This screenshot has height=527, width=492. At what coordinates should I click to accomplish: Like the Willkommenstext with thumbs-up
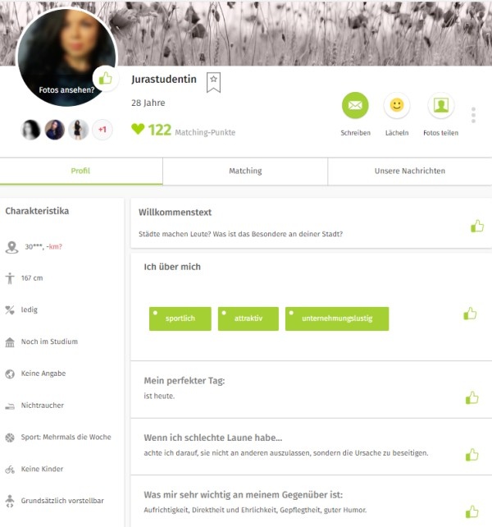(477, 227)
